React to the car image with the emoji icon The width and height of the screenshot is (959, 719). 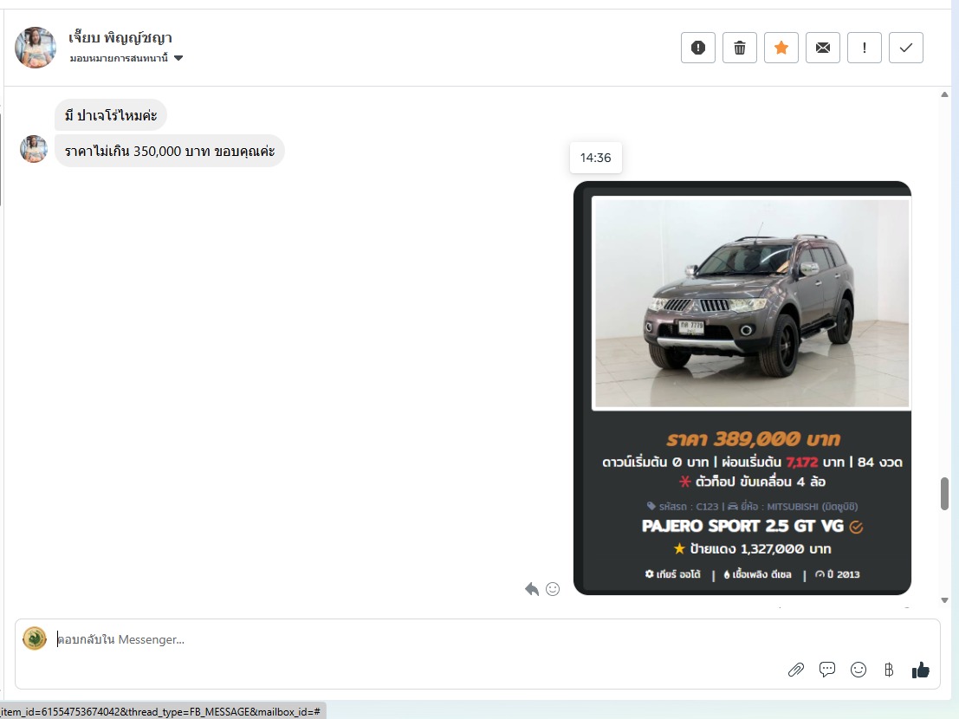[553, 589]
